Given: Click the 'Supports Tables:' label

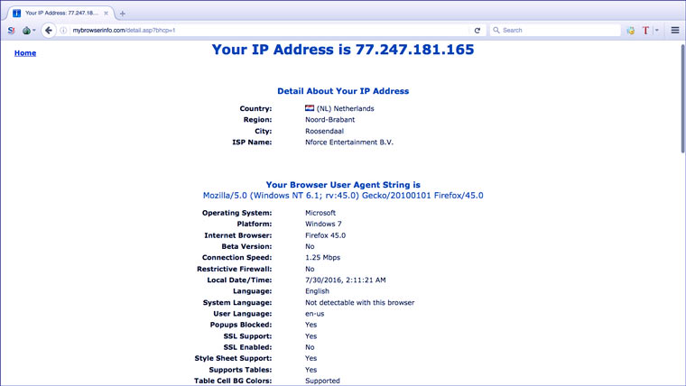Looking at the screenshot, I should tap(240, 370).
